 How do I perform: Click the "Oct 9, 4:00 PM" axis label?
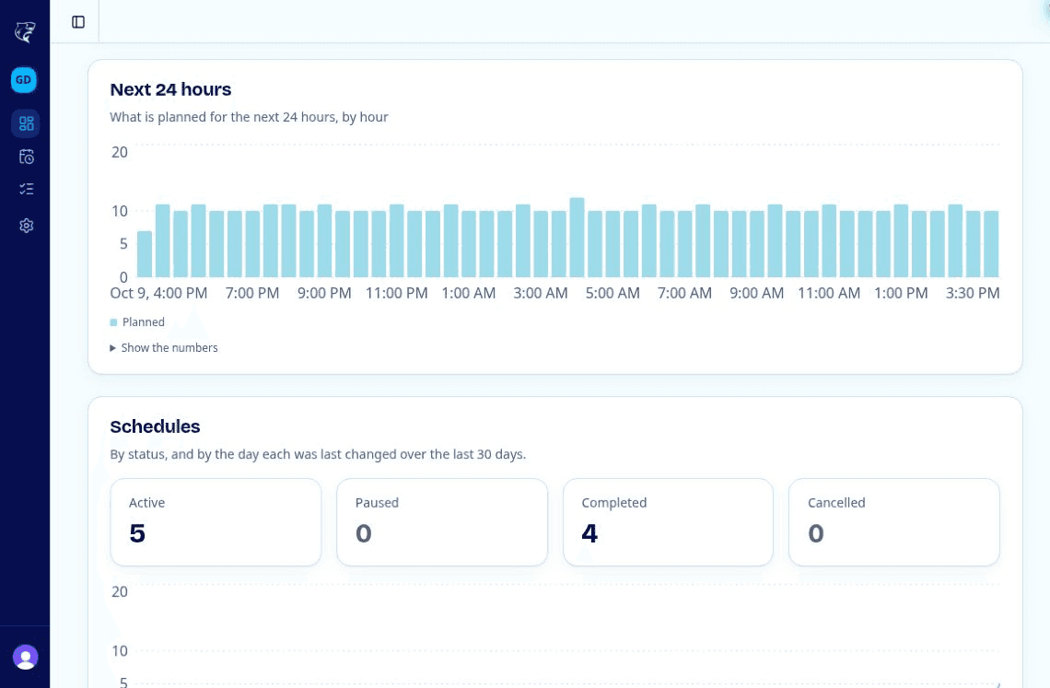coord(158,294)
